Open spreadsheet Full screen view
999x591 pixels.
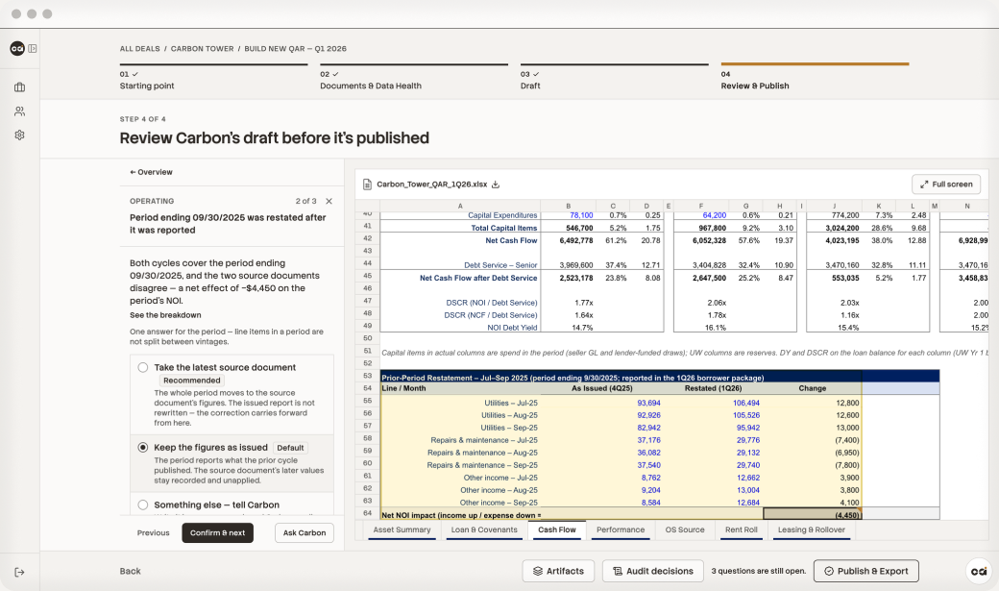[x=946, y=185]
